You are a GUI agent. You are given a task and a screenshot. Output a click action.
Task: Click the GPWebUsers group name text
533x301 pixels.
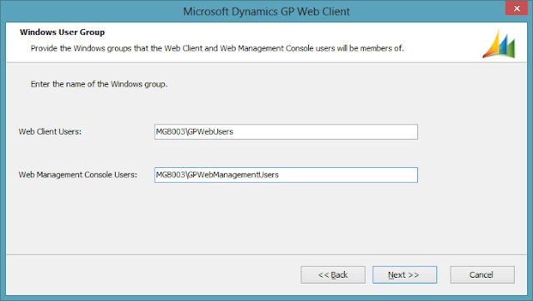coord(211,131)
